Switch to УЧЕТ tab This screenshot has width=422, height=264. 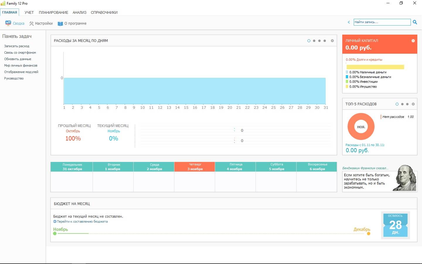[29, 12]
